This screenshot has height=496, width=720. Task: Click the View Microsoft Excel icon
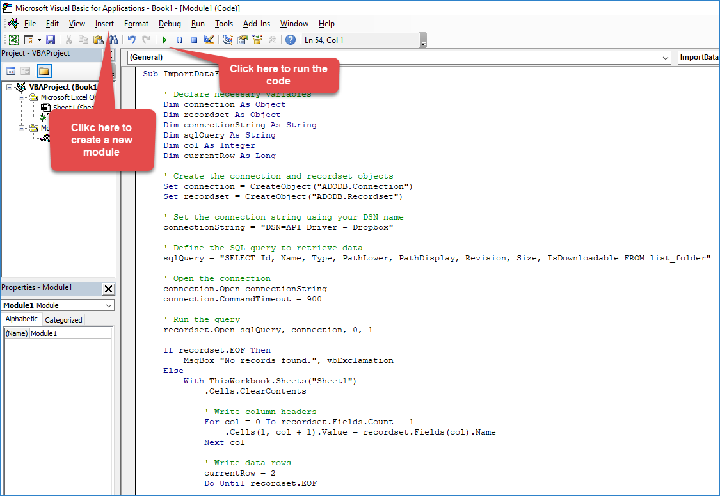(x=13, y=40)
